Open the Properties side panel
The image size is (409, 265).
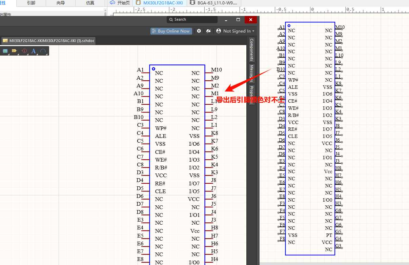[251, 95]
